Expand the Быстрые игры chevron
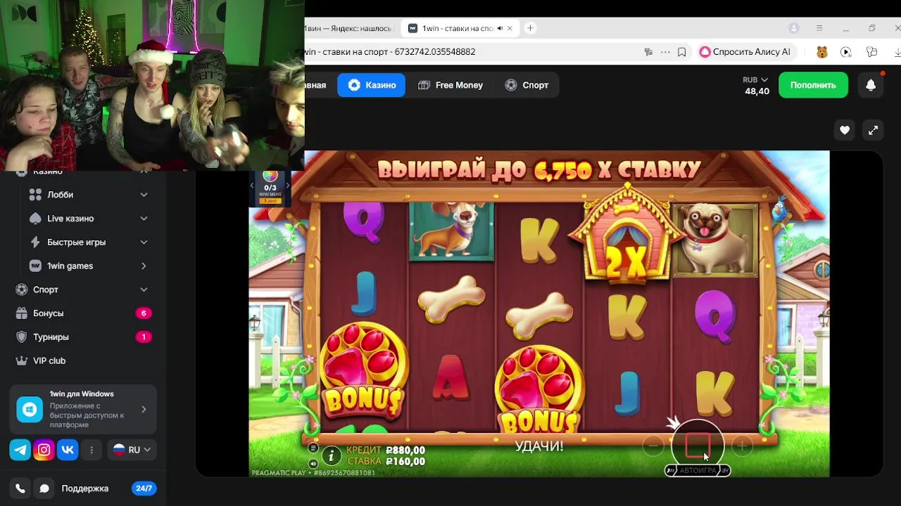Viewport: 901px width, 506px height. 144,242
